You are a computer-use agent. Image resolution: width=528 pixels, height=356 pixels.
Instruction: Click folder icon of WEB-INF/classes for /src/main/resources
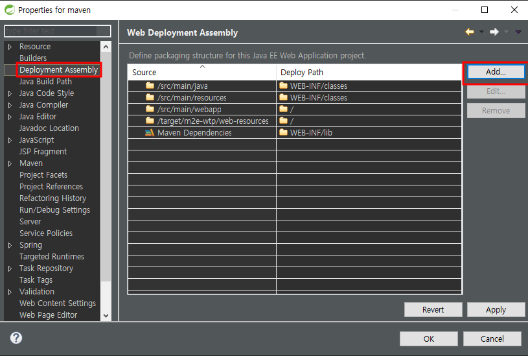[x=284, y=97]
